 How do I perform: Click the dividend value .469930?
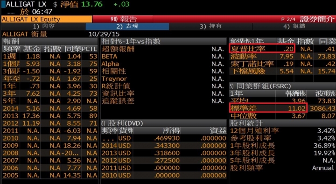tap(167, 138)
